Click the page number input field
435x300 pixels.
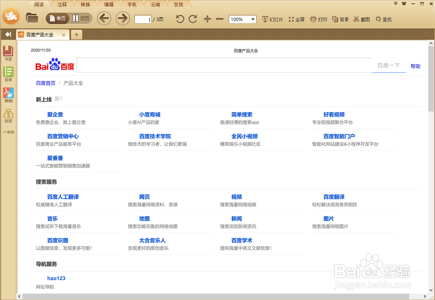click(x=143, y=19)
